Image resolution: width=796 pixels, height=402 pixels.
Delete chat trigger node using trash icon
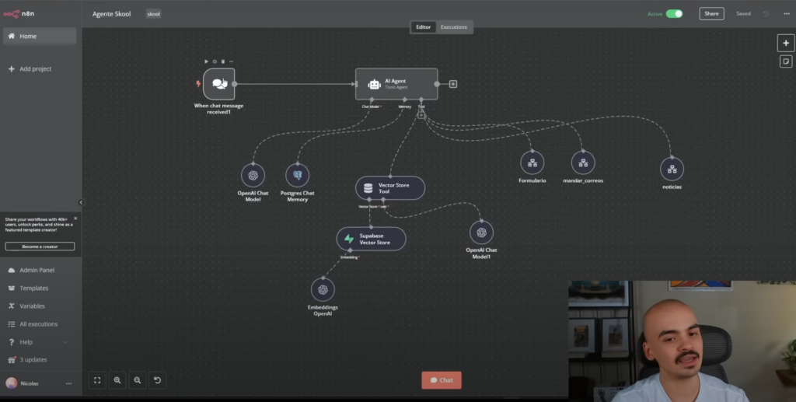pyautogui.click(x=223, y=61)
